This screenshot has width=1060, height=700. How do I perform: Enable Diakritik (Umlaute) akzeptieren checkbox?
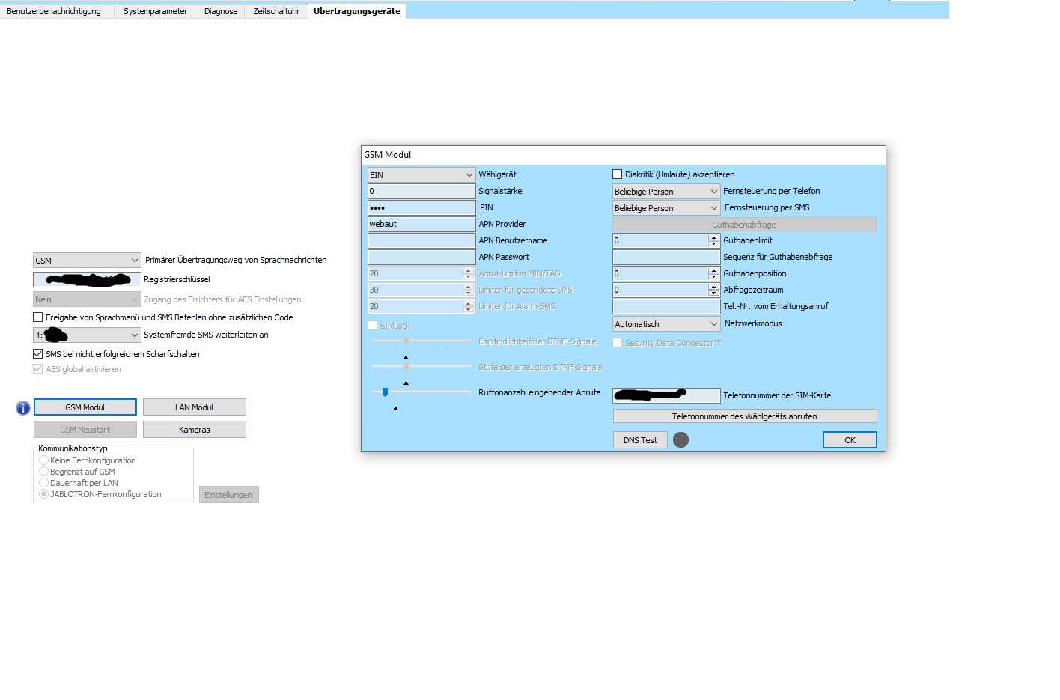(x=618, y=174)
